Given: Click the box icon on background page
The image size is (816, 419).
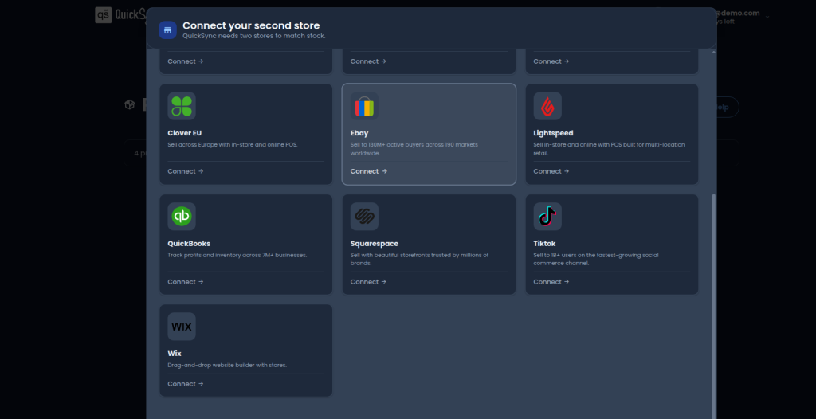Looking at the screenshot, I should coord(130,104).
